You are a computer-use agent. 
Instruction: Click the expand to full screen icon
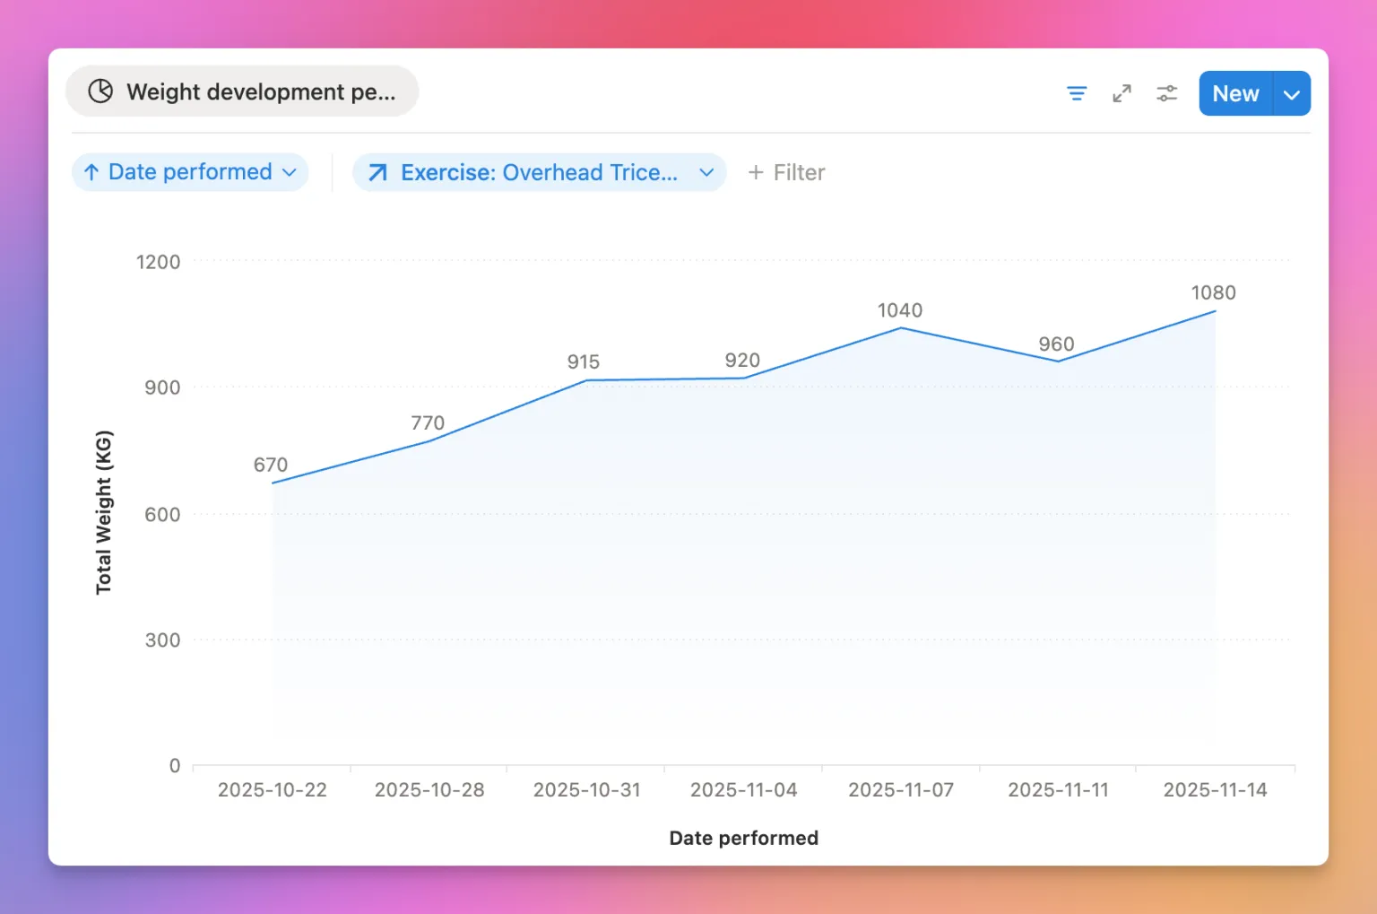click(x=1122, y=93)
